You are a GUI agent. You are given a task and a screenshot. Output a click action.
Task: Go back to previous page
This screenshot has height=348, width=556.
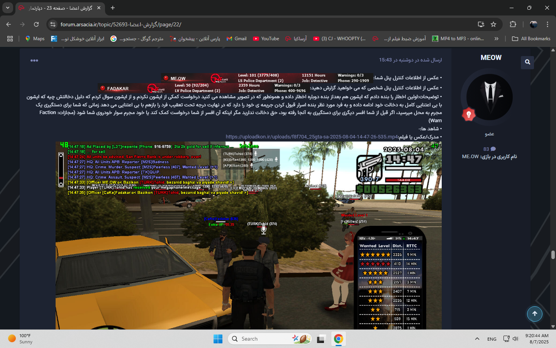[8, 24]
